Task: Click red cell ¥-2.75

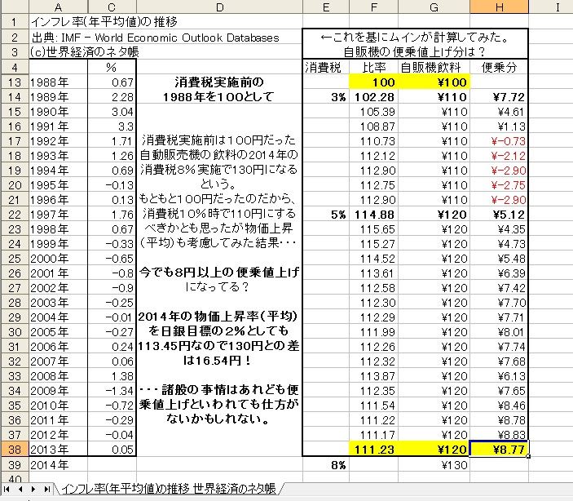Action: pos(499,185)
